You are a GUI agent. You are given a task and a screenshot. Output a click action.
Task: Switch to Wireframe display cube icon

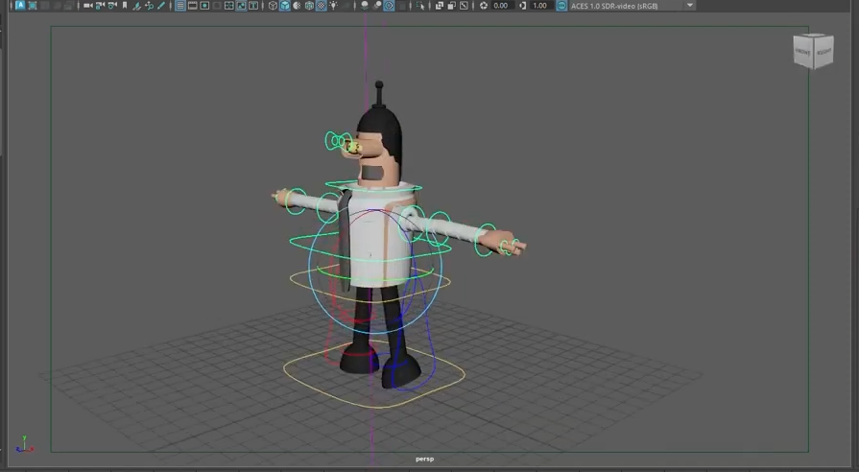[273, 6]
